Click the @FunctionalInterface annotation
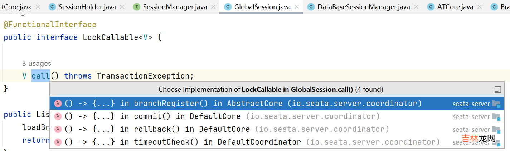510x151 pixels. [x=50, y=25]
